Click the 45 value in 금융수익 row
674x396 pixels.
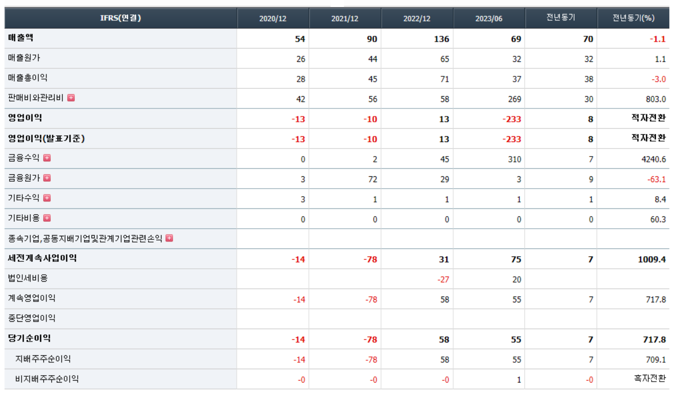coord(445,159)
